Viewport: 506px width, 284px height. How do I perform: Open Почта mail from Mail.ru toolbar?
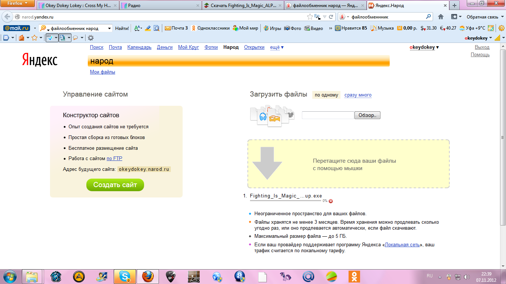tap(176, 28)
